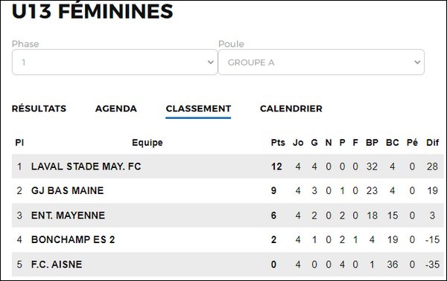This screenshot has height=281, width=447.
Task: Click the Phase dropdown chevron arrow
Action: pos(210,62)
